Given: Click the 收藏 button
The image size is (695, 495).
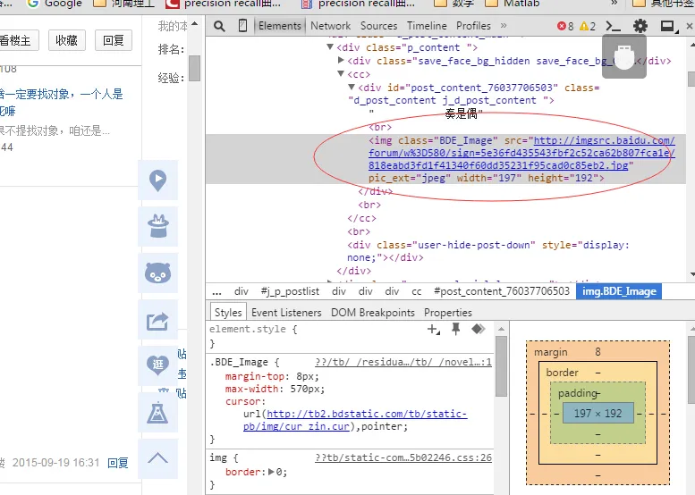Looking at the screenshot, I should 66,40.
